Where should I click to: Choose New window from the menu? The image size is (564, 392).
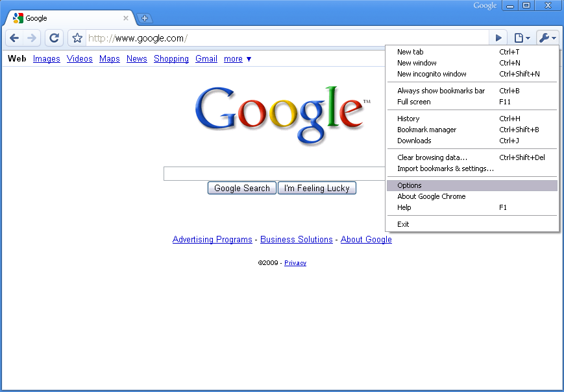(x=472, y=63)
